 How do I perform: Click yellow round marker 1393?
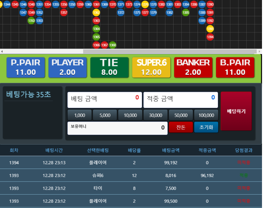coord(210,29)
